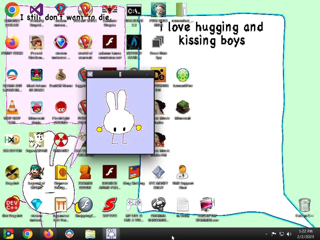The width and height of the screenshot is (320, 240).
Task: Select the Super CRYAKL icon
Action: click(x=37, y=140)
